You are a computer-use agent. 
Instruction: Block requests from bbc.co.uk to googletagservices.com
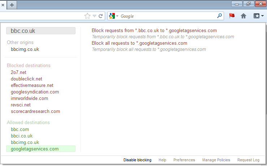154,31
